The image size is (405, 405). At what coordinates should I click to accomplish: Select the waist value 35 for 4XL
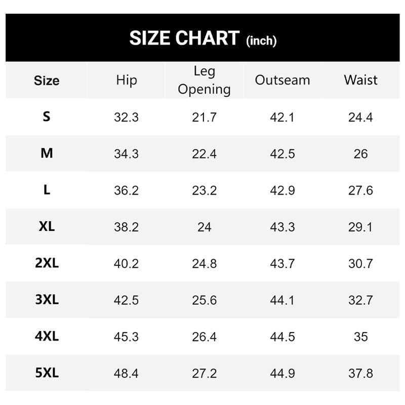pos(360,337)
